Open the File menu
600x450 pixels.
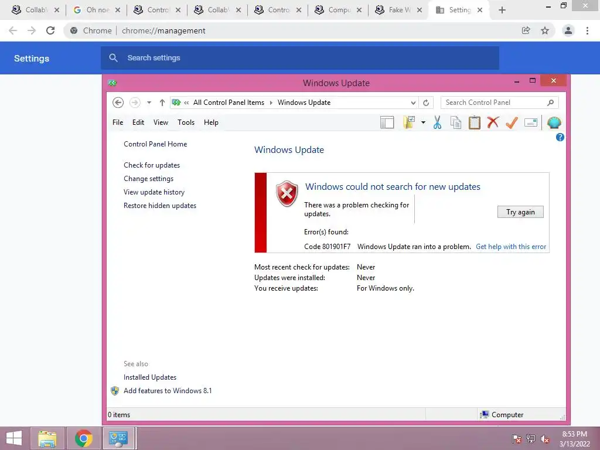118,122
